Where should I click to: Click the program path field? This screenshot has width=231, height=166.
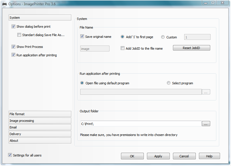(x=141, y=92)
